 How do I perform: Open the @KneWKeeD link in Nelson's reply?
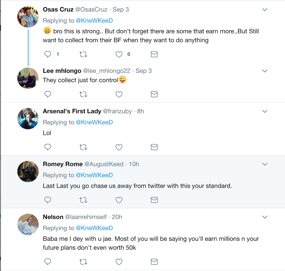click(x=94, y=228)
